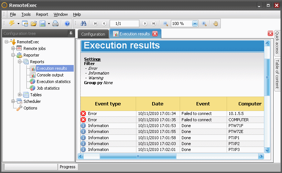
Task: Click the Progress status bar label
Action: 67,167
